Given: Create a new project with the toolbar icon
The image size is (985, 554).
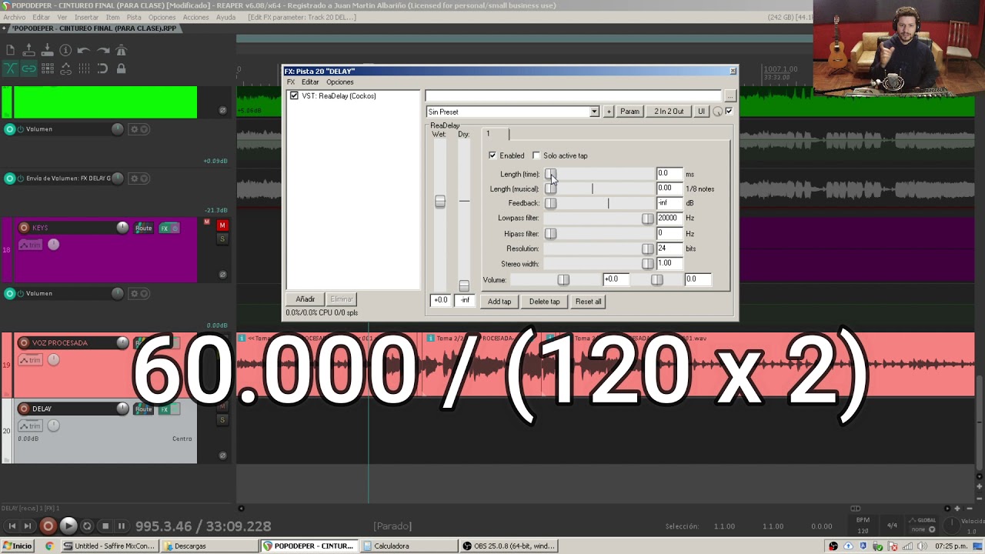Looking at the screenshot, I should [10, 51].
